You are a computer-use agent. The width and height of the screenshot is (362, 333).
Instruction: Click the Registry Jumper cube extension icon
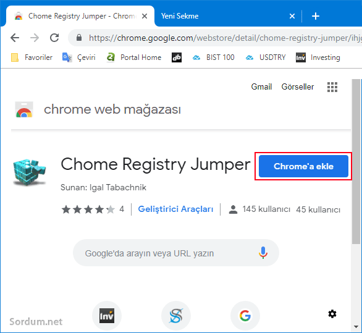point(29,172)
